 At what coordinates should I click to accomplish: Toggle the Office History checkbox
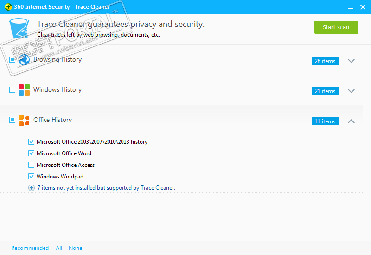(13, 120)
